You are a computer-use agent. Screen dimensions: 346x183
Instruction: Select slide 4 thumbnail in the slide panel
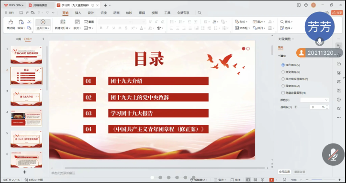pos(26,118)
